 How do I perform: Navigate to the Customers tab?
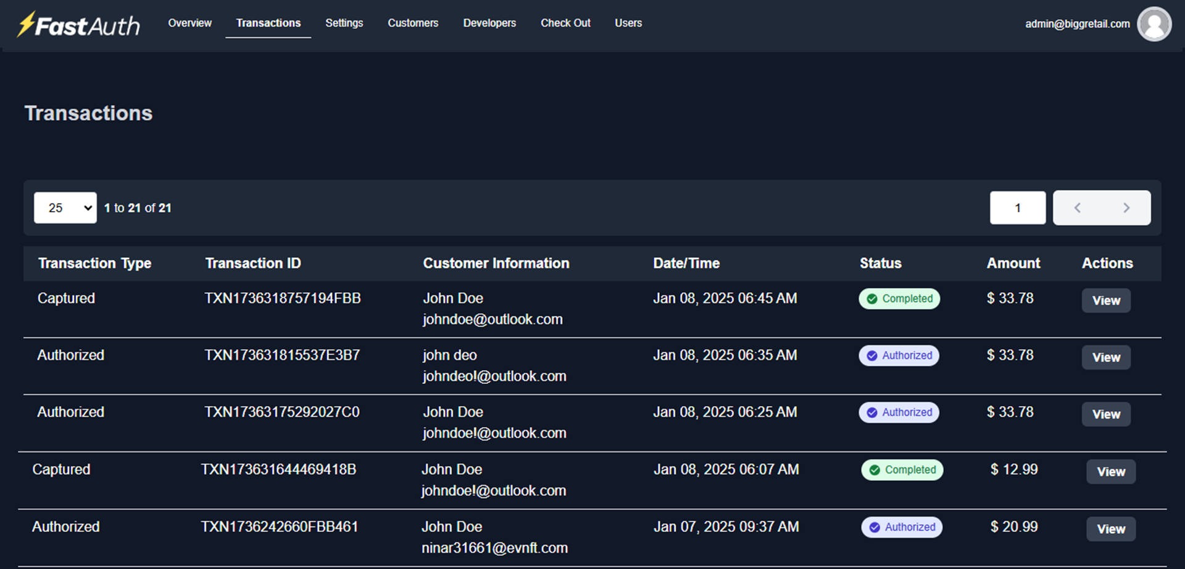click(x=413, y=23)
